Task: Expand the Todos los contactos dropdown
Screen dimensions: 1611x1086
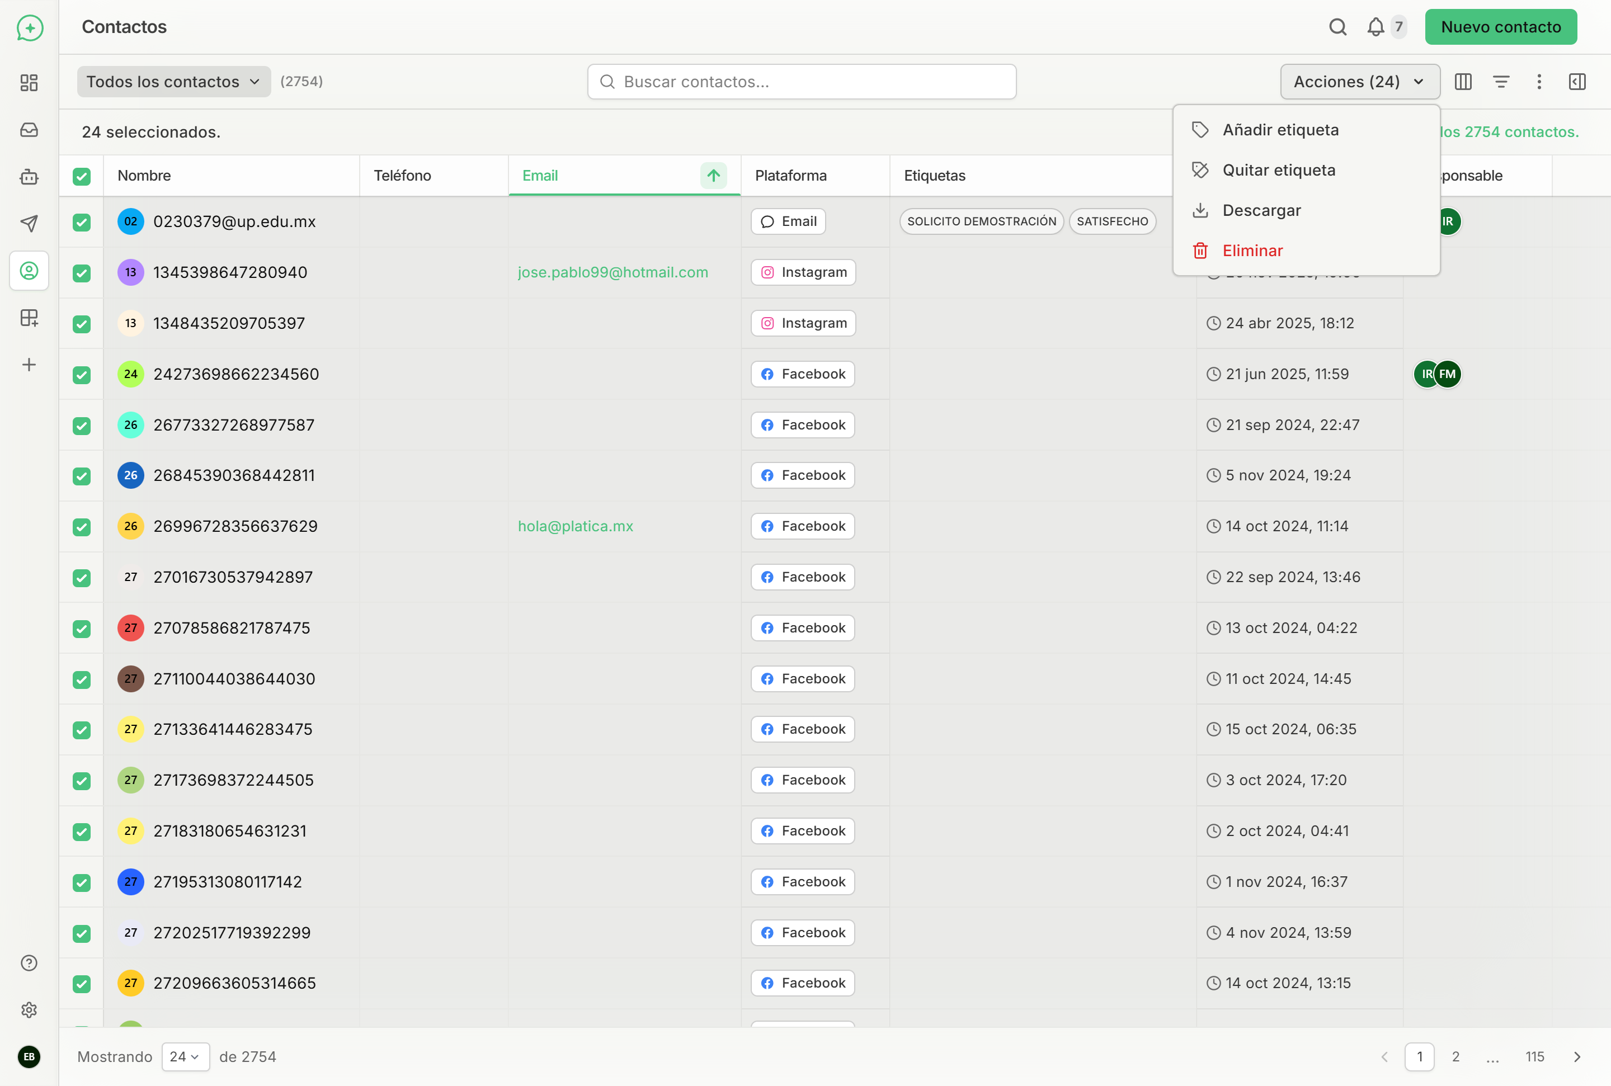Action: [173, 82]
